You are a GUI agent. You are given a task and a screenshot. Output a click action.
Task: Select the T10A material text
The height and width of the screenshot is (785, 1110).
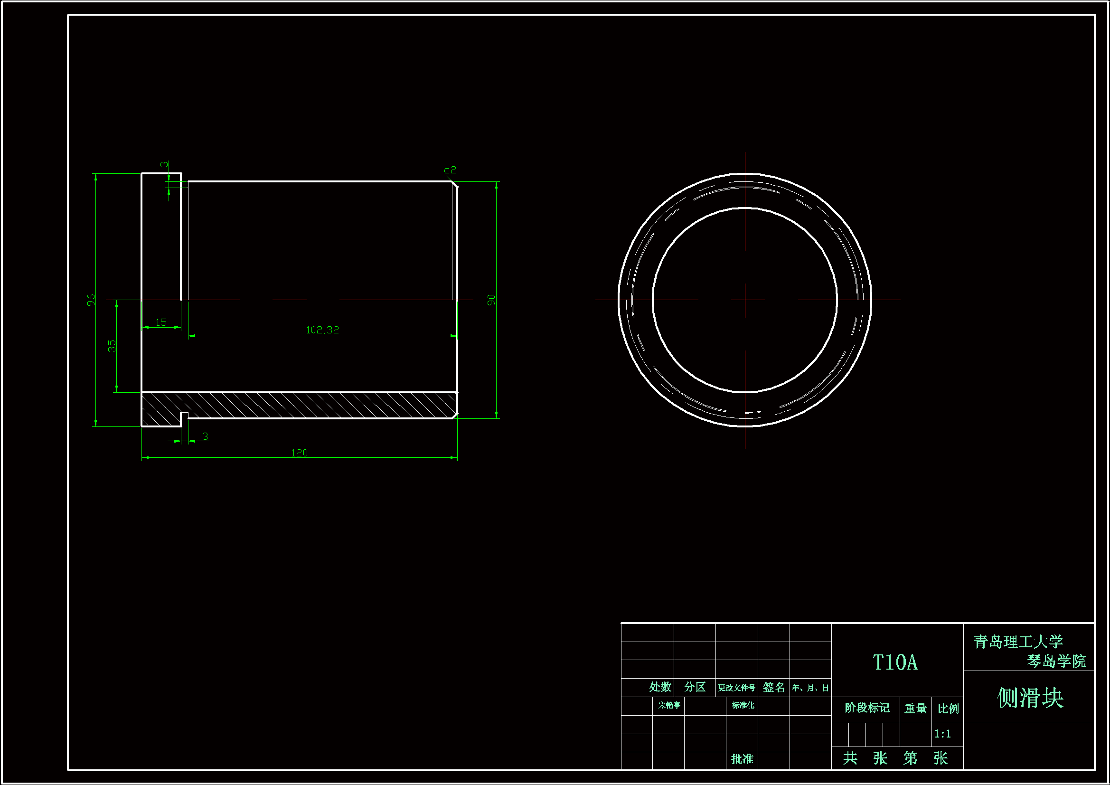[895, 662]
